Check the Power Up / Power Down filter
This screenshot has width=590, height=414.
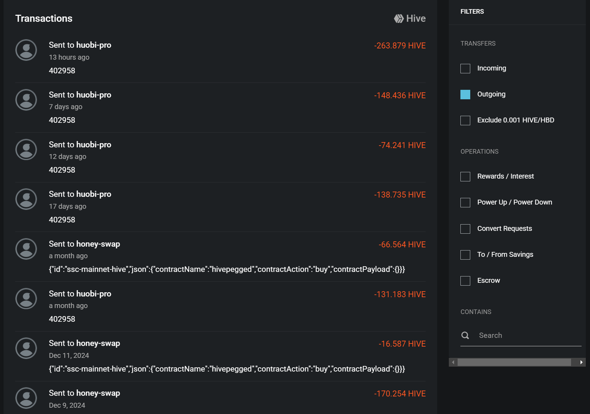[x=465, y=202]
